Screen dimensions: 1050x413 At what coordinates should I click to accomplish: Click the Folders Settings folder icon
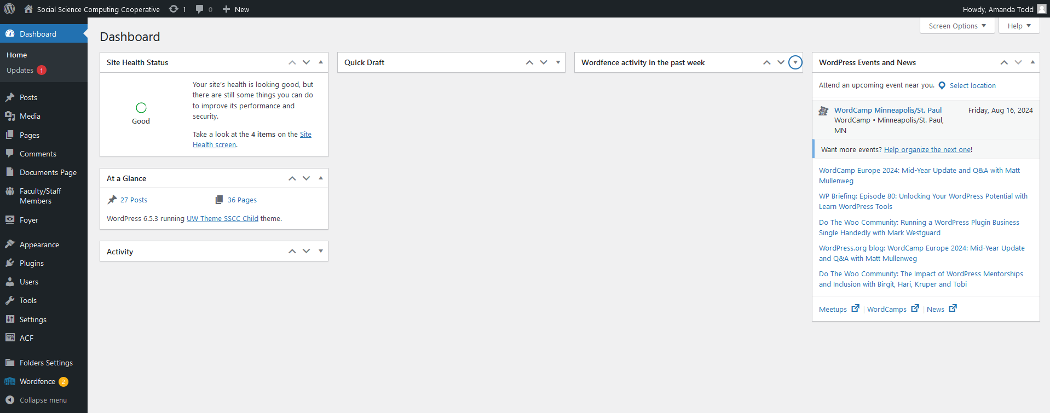[x=10, y=362]
